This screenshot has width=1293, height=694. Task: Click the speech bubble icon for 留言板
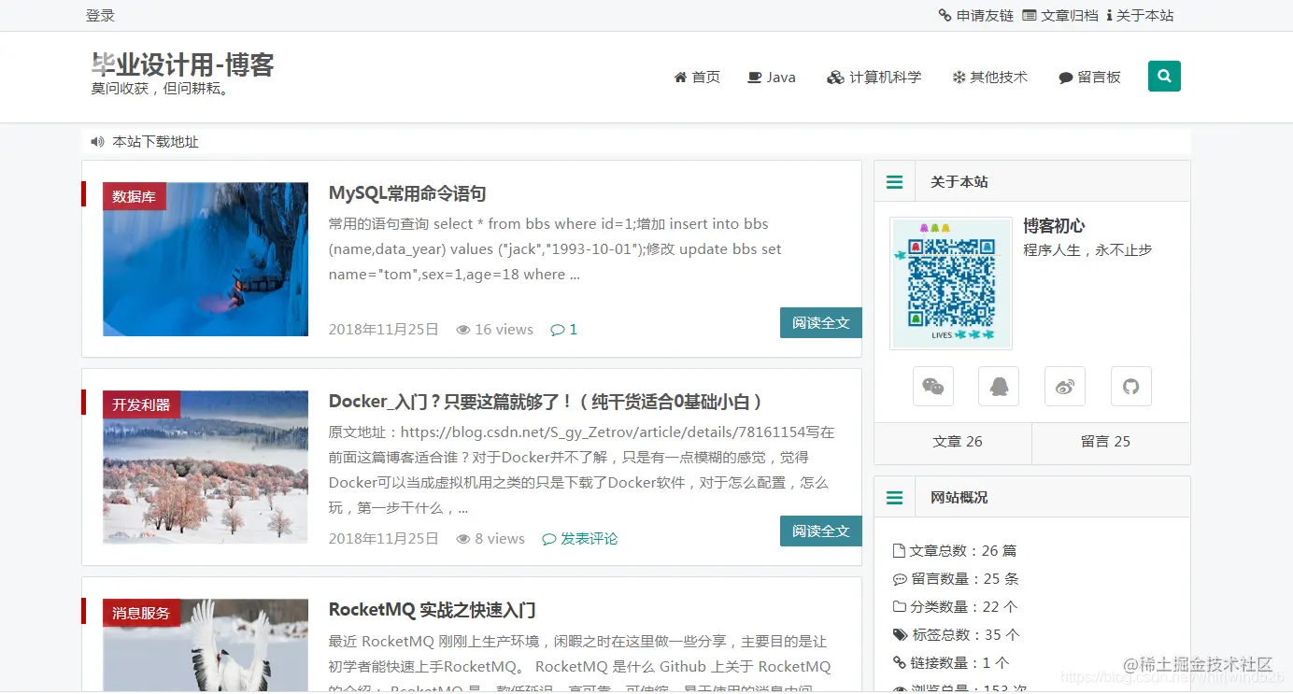1066,78
